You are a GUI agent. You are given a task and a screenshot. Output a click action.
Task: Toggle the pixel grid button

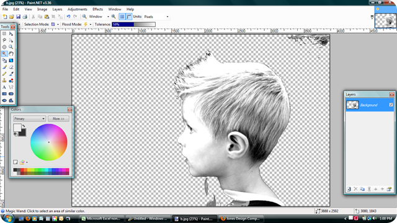click(122, 17)
